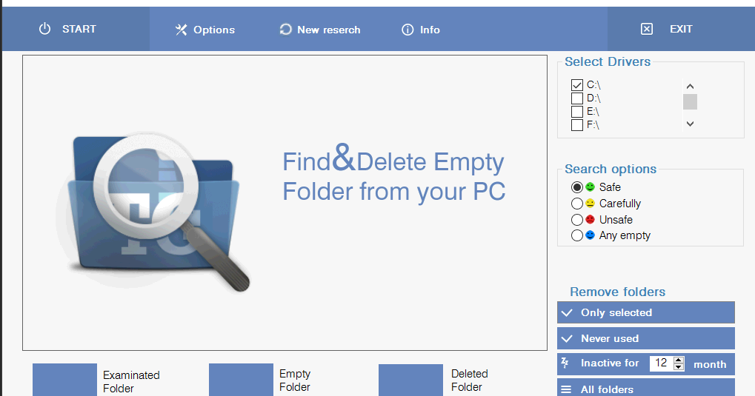Click the folder magnifier logo image
Viewport: 755px width, 396px height.
click(x=154, y=212)
